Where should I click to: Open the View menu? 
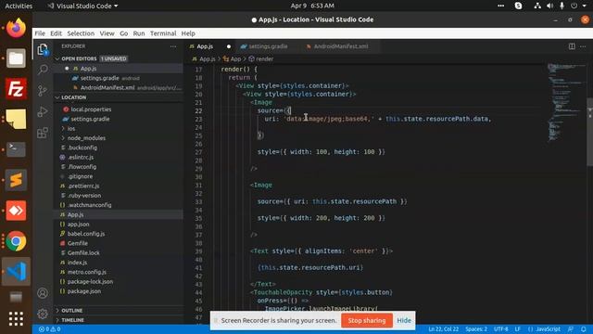tap(107, 33)
